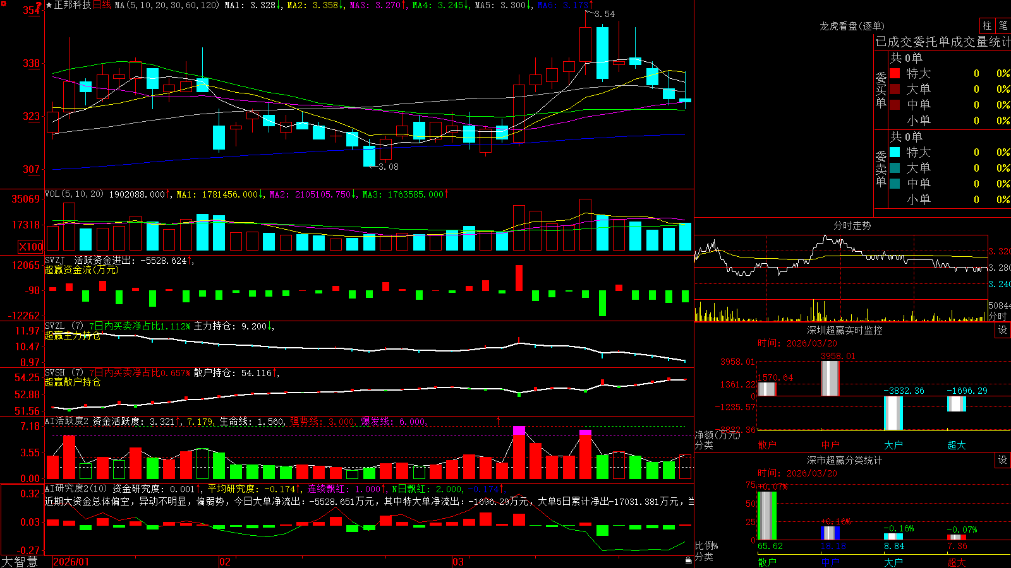Open the MA(5,10,20,30,60,120) indicator parameters
The width and height of the screenshot is (1011, 568).
pos(167,5)
